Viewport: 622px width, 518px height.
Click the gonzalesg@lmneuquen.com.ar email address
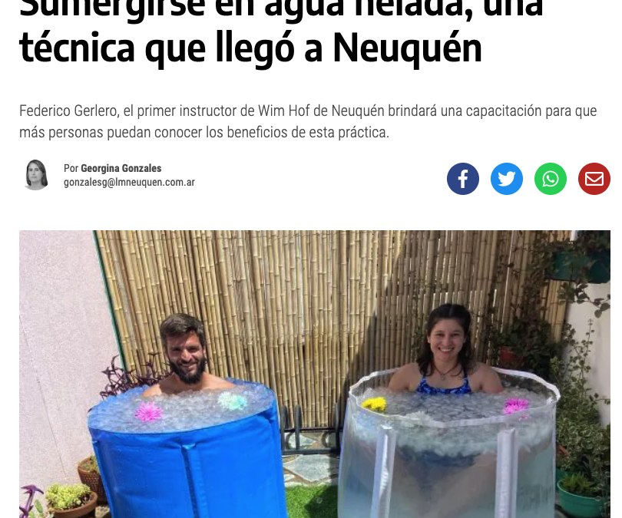[x=129, y=183]
